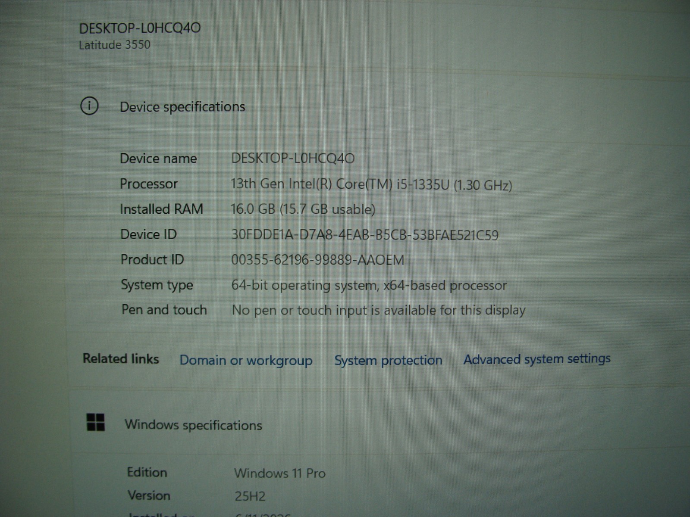Select the 25H2 version value
The image size is (690, 517).
click(250, 496)
